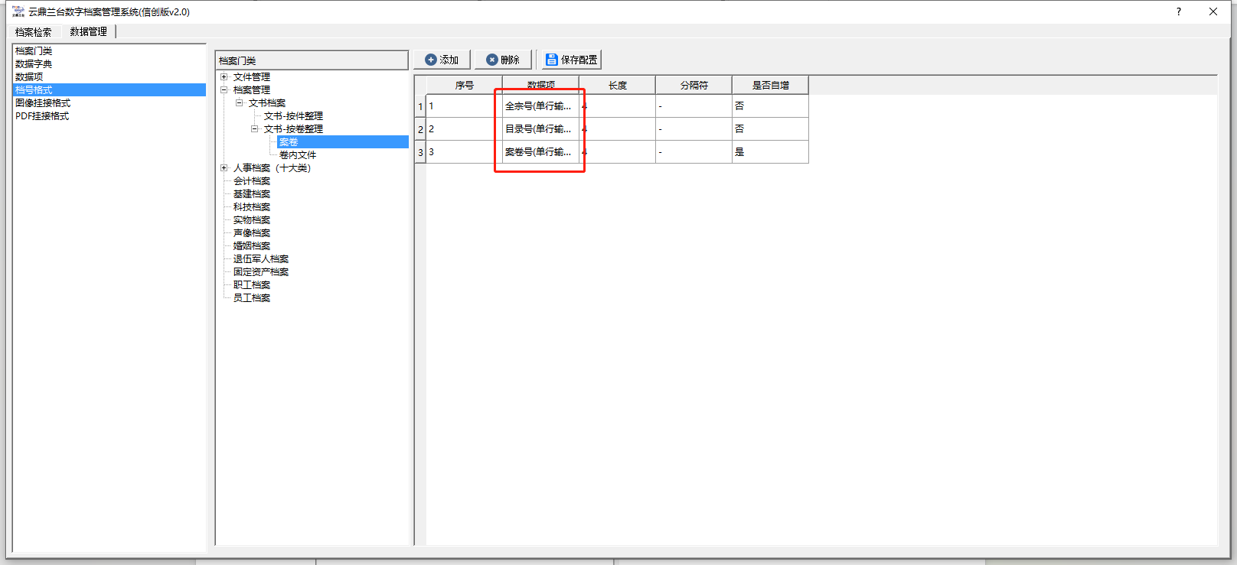Select 数据字典 in the left list

[34, 64]
